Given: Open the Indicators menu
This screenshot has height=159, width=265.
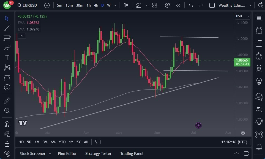Looking at the screenshot, I should point(139,5).
